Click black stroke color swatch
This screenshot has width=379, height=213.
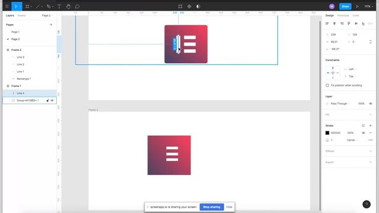tap(327, 133)
